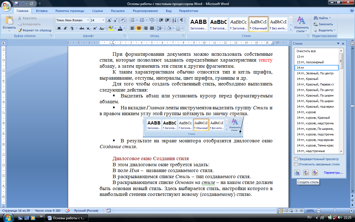
Task: Click the zoom out minus button
Action: [319, 211]
